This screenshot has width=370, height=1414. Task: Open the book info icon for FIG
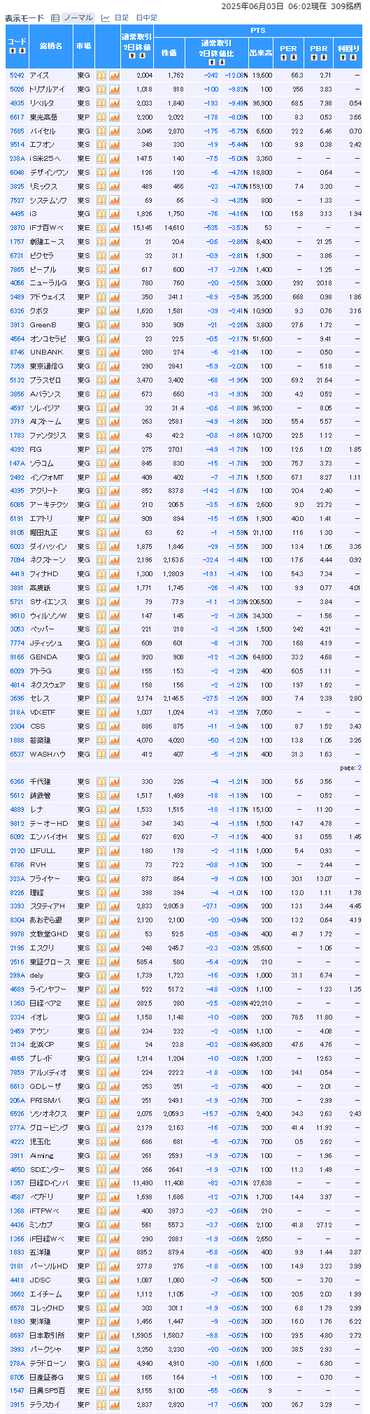(101, 449)
